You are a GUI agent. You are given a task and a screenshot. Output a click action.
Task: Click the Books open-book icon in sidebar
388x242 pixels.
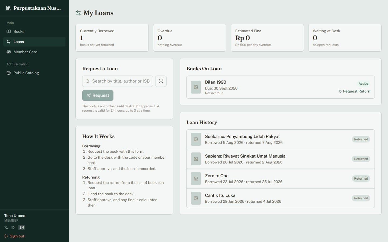(x=9, y=31)
